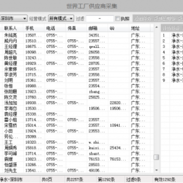This screenshot has height=183, width=183.
Task: Sort by the 邮箱 column header
Action: [97, 28]
